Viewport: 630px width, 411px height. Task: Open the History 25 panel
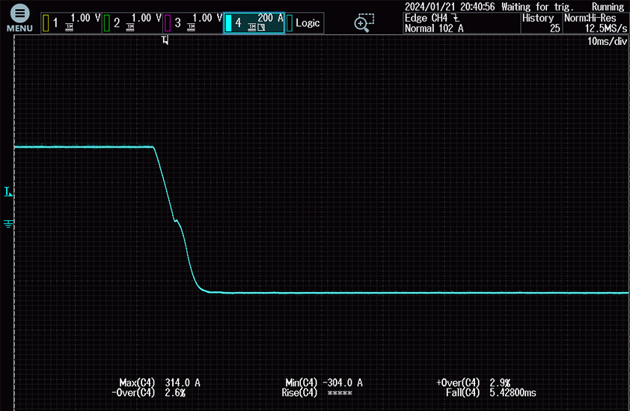click(539, 23)
